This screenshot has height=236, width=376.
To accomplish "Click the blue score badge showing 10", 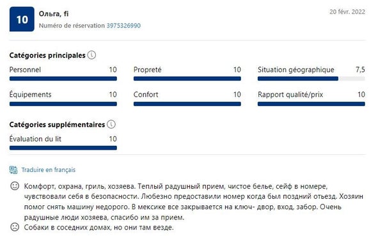I will point(22,19).
